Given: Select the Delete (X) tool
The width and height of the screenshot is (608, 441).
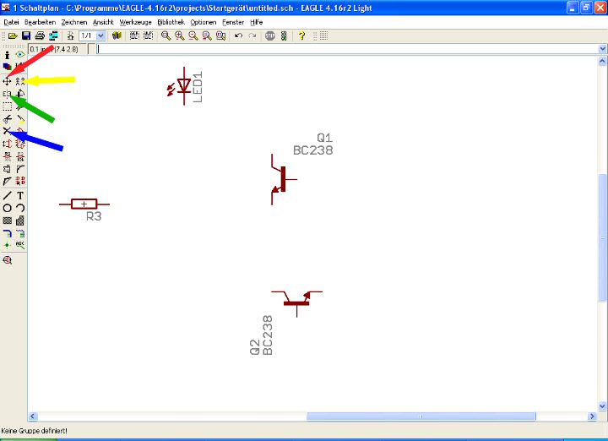Looking at the screenshot, I should tap(7, 131).
